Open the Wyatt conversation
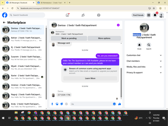This screenshot has width=168, height=126. [x=23, y=68]
